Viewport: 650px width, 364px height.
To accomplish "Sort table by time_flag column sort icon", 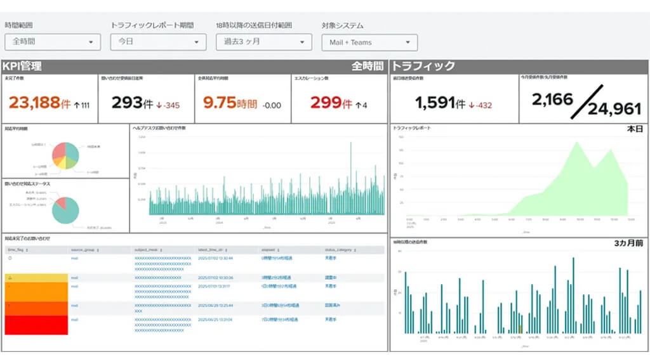I will tap(27, 250).
